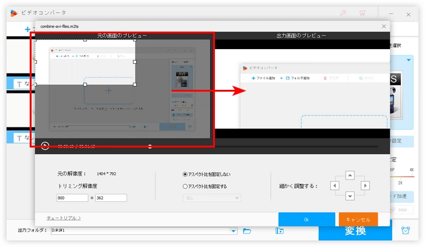Nudge crop area down with the arrow
The image size is (425, 247).
pyautogui.click(x=349, y=195)
